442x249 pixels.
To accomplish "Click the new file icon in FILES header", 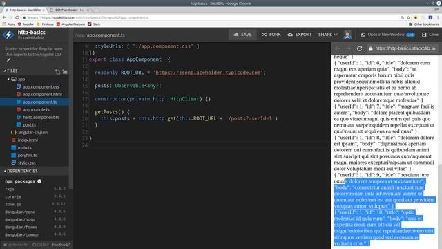I will point(58,72).
